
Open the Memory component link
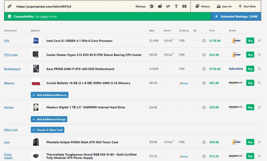[9, 83]
